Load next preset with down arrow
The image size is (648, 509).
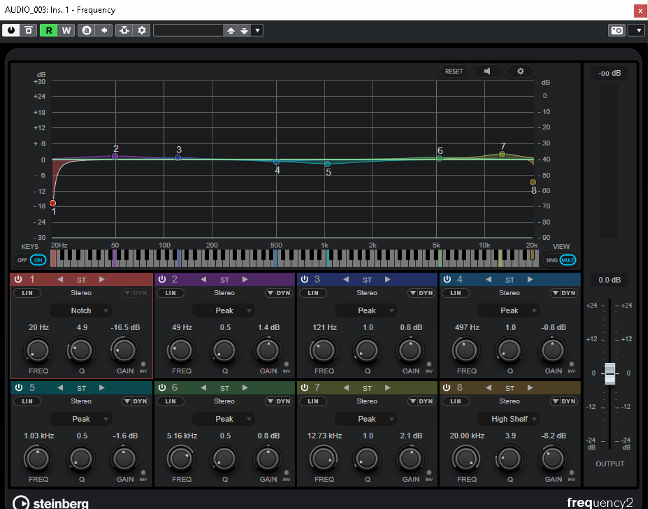(244, 30)
